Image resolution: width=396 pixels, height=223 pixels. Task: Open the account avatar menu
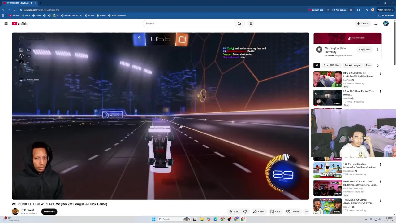pyautogui.click(x=386, y=24)
